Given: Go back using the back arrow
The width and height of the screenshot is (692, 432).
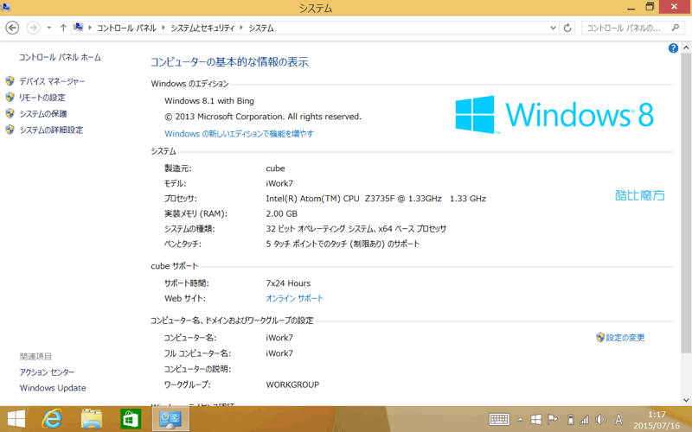Looking at the screenshot, I should (12, 28).
